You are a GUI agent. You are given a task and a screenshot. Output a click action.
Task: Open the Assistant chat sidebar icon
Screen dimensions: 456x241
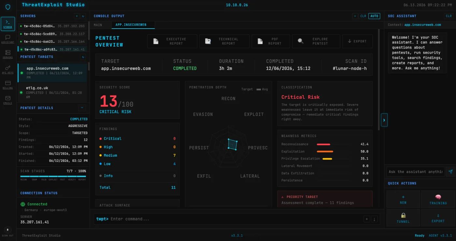coord(8,39)
